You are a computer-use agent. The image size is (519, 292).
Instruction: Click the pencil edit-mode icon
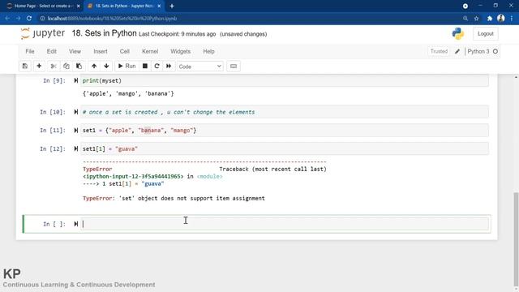pyautogui.click(x=457, y=52)
